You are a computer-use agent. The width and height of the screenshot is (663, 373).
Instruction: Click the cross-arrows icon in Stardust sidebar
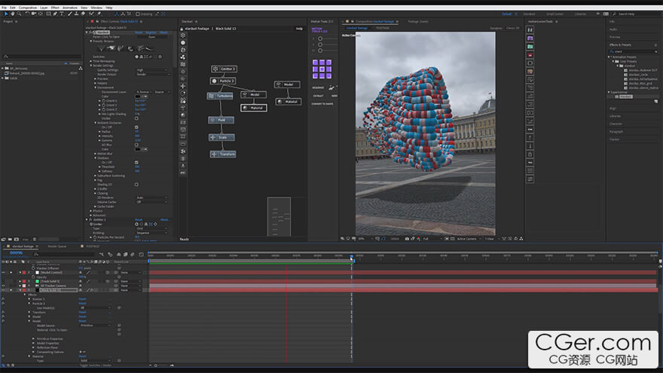[x=182, y=86]
